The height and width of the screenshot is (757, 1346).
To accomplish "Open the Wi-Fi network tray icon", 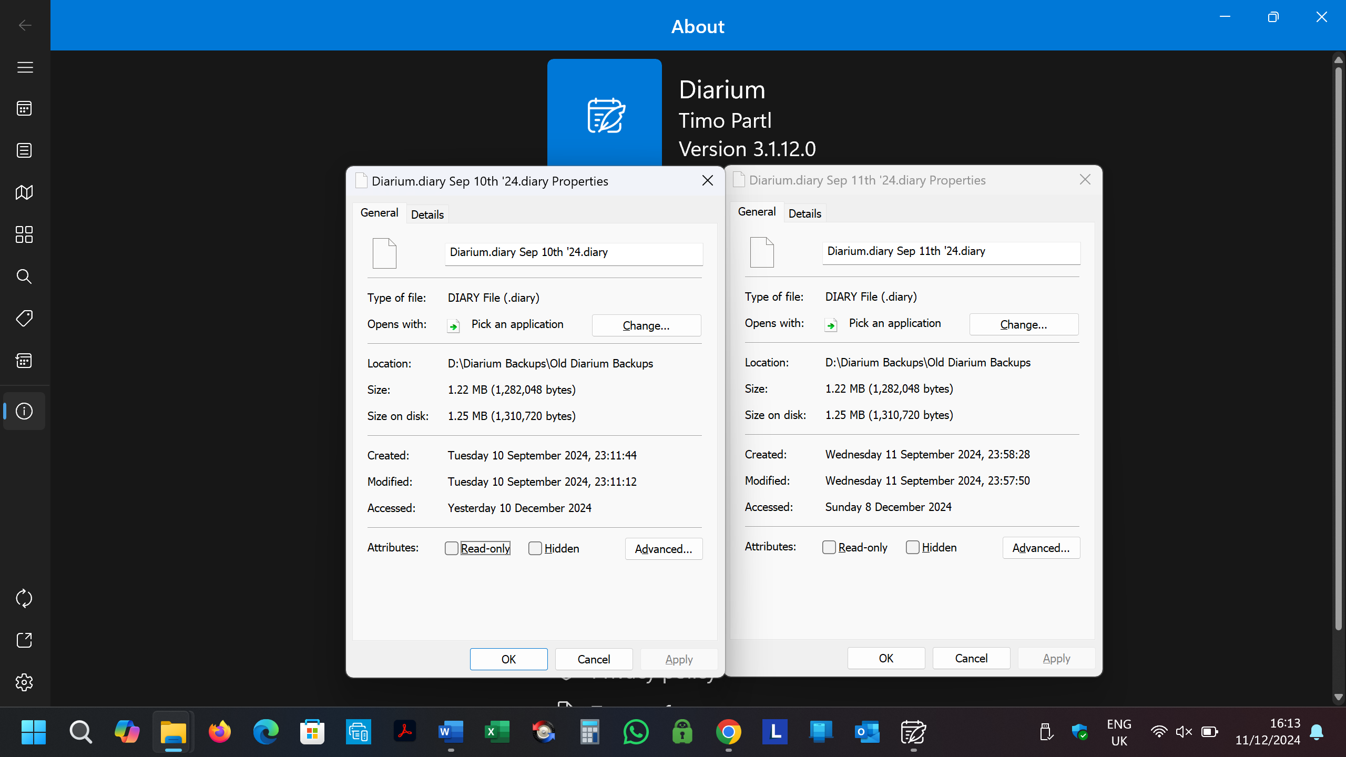I will click(x=1159, y=732).
